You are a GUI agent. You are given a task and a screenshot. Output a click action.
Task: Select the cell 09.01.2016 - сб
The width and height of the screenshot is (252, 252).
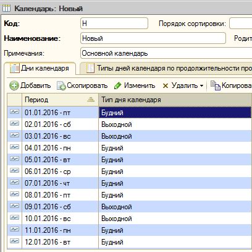pyautogui.click(x=60, y=207)
